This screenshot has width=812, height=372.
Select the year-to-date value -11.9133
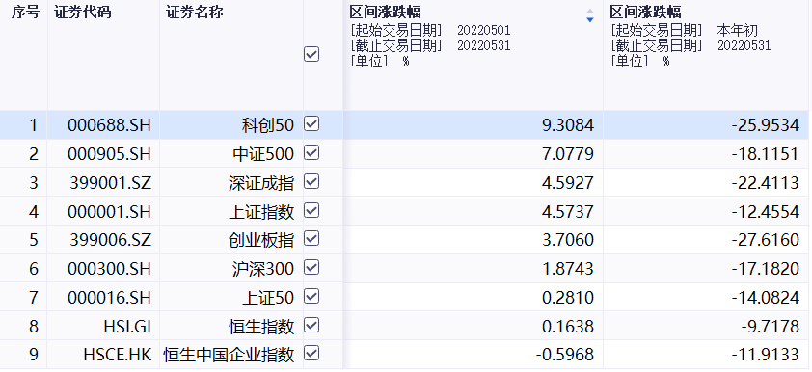coord(766,355)
